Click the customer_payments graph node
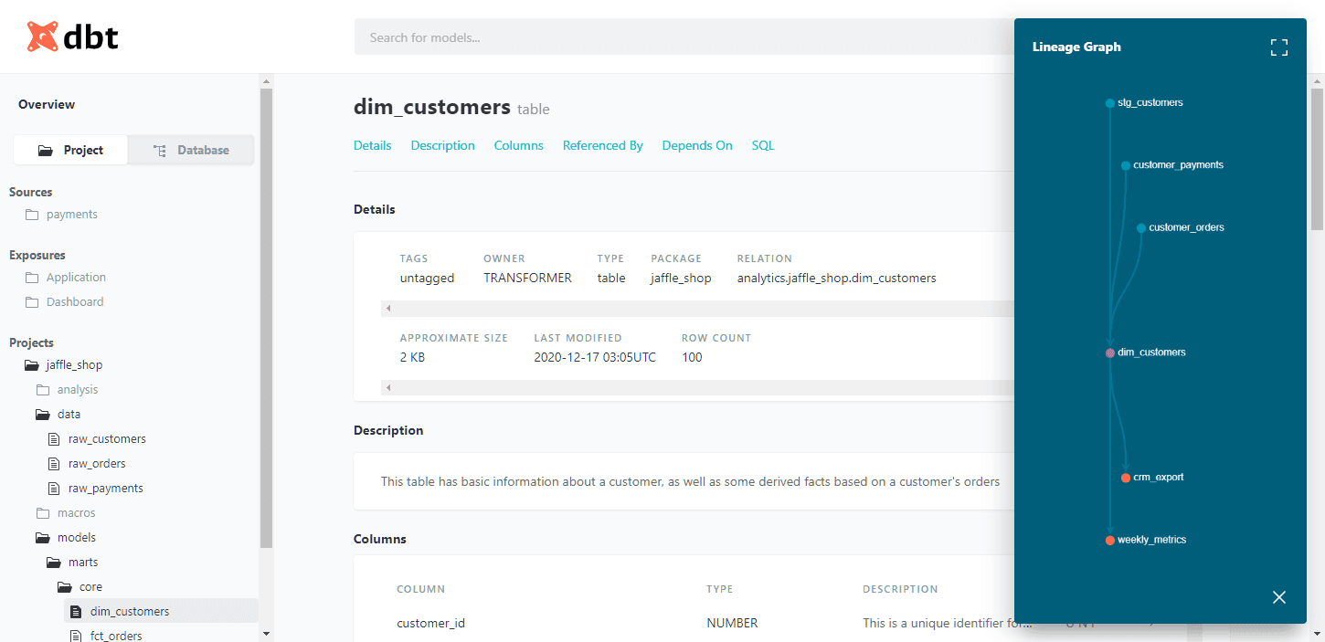The image size is (1325, 642). tap(1126, 166)
